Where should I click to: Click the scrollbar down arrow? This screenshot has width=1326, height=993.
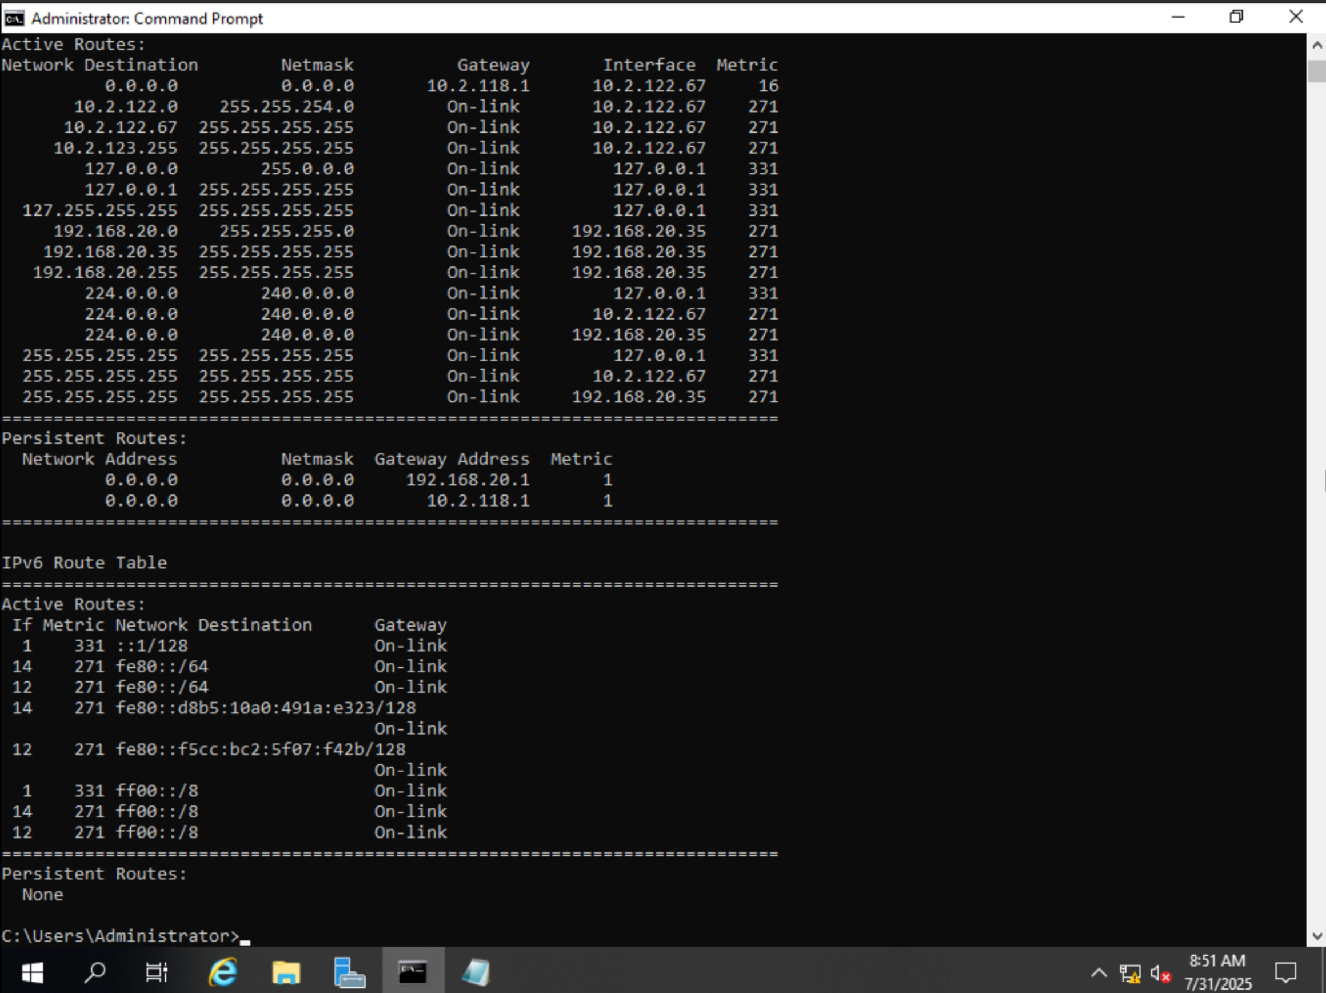(1316, 936)
